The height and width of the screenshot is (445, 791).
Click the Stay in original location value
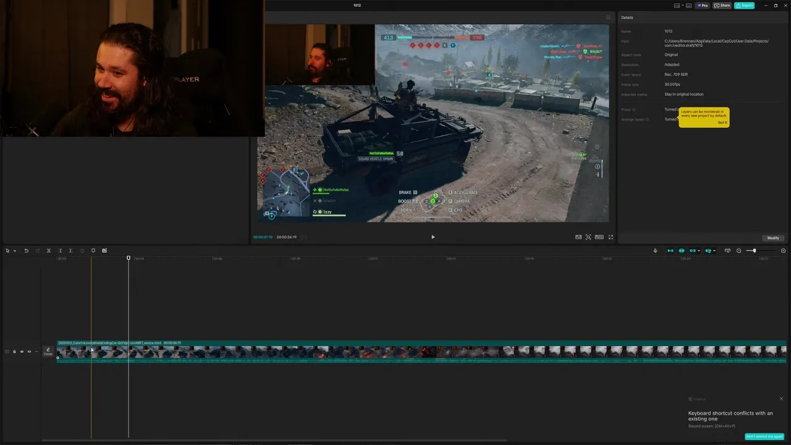click(x=684, y=94)
